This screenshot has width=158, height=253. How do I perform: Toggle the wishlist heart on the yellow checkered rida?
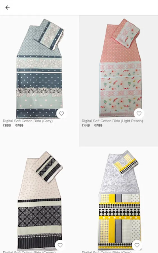[x=137, y=245]
